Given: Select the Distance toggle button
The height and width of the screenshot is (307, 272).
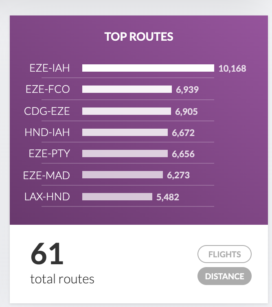Looking at the screenshot, I should [224, 276].
